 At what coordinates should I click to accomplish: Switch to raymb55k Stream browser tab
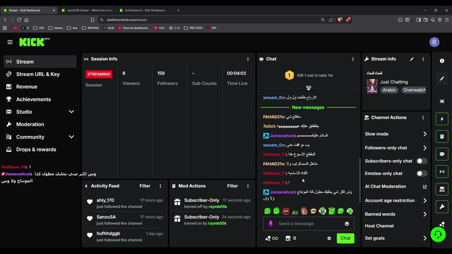click(87, 10)
